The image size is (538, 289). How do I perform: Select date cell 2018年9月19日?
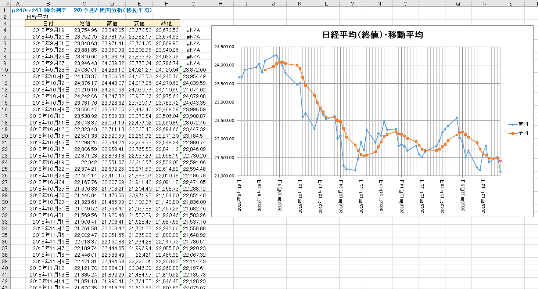(x=48, y=30)
